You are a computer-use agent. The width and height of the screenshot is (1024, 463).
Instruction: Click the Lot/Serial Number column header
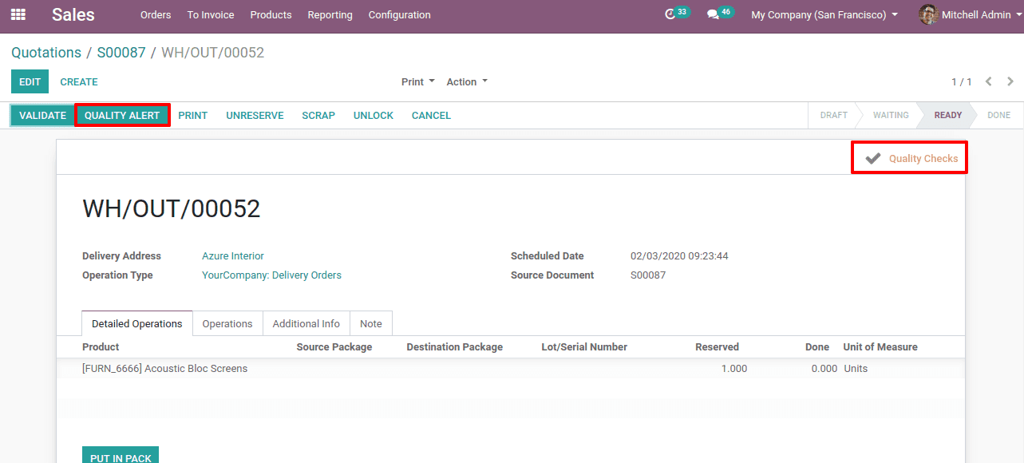[x=584, y=347]
